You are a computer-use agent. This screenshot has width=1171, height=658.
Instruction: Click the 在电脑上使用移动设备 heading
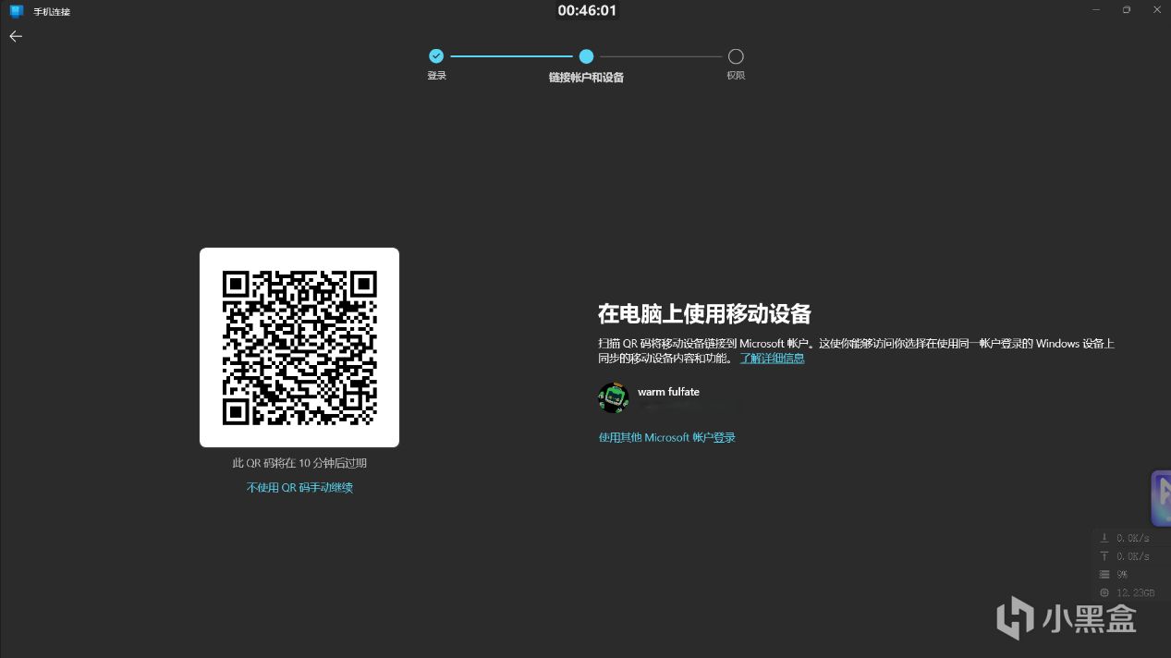tap(704, 314)
